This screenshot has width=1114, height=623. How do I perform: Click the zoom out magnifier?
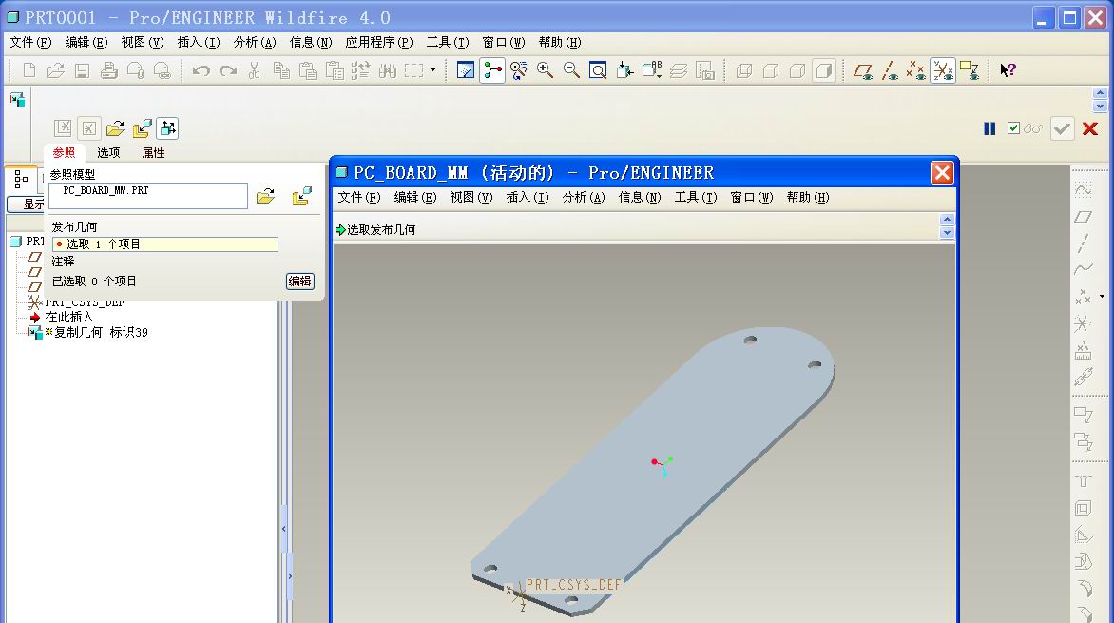pos(571,70)
